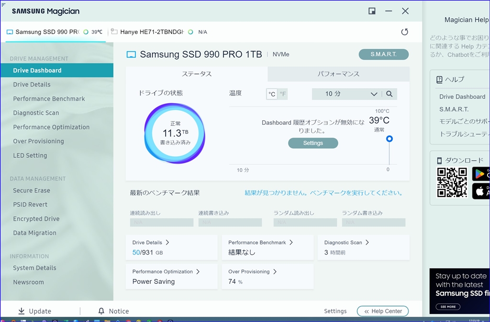
Task: Open the Apple App Store badge
Action: coord(480,191)
